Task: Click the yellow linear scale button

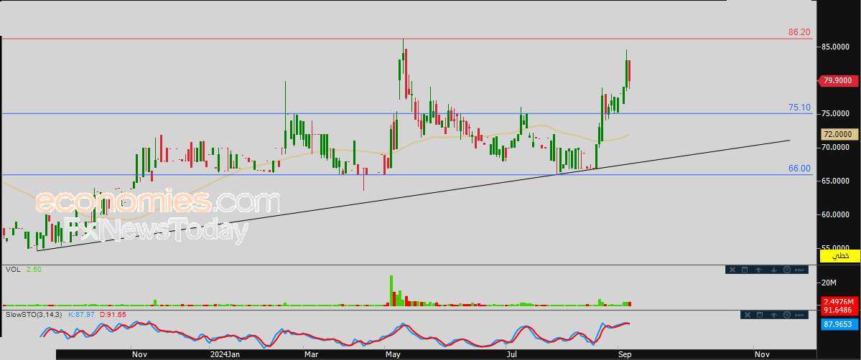Action: click(x=839, y=256)
